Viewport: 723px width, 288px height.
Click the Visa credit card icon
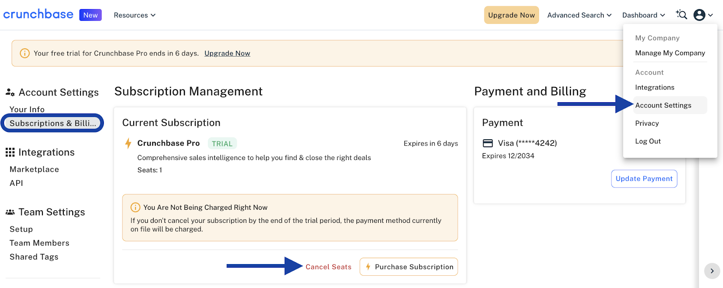(x=488, y=143)
